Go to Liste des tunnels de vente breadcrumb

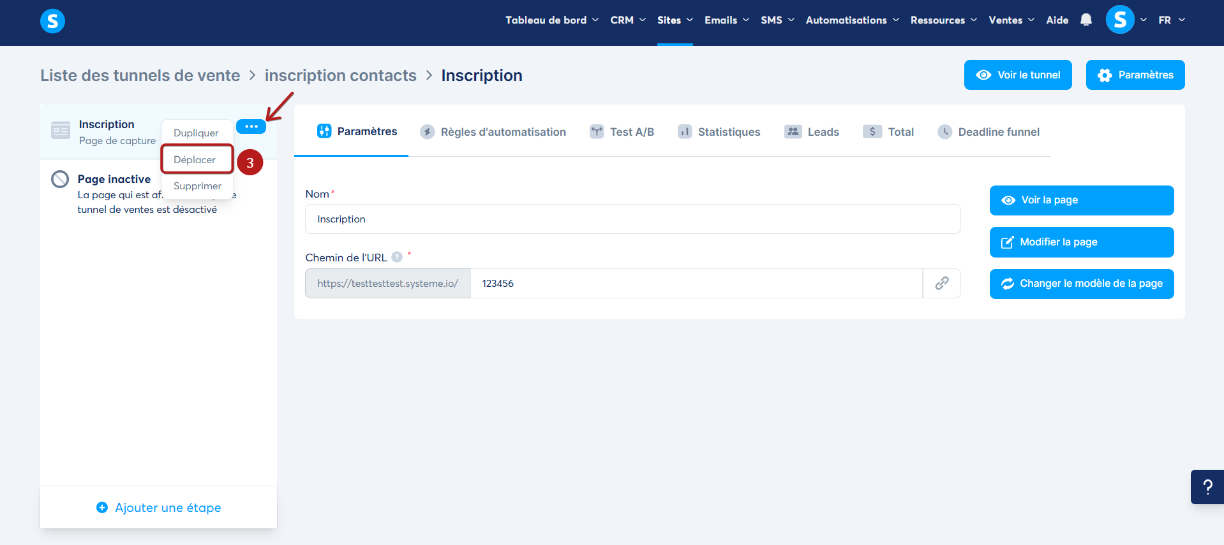pyautogui.click(x=140, y=75)
